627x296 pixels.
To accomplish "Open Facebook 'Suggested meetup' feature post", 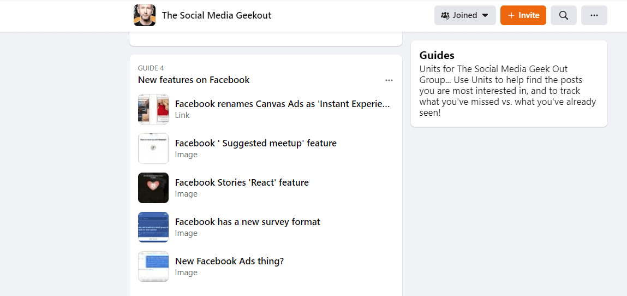I will pos(255,143).
